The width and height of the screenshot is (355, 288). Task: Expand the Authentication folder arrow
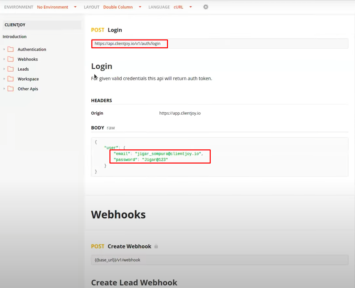point(4,49)
